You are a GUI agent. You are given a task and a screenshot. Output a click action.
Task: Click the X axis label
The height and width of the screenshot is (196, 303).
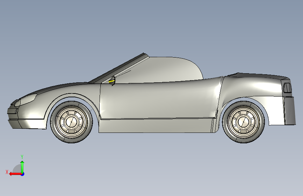(x=7, y=172)
